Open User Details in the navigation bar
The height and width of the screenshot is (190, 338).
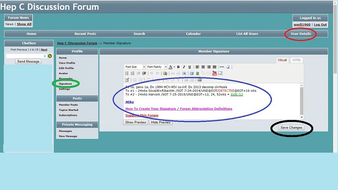coord(300,34)
